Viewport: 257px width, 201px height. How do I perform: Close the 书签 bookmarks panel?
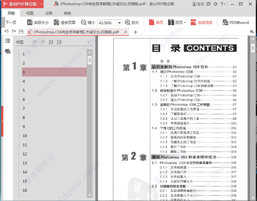coord(89,42)
